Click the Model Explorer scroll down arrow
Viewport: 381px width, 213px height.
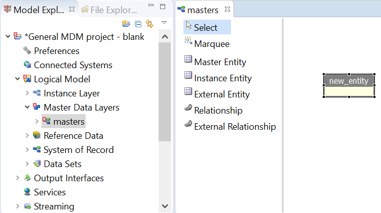[x=165, y=205]
